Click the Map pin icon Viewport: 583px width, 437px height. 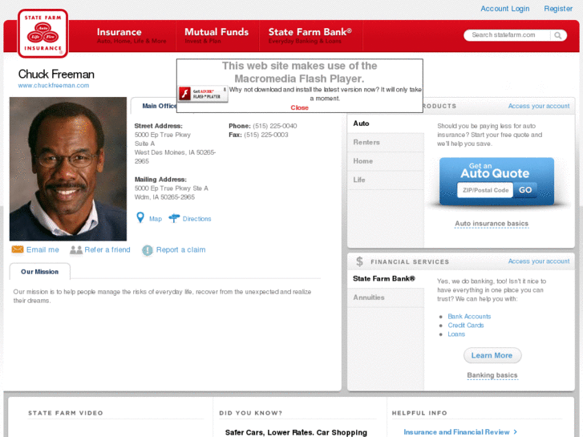tap(140, 217)
